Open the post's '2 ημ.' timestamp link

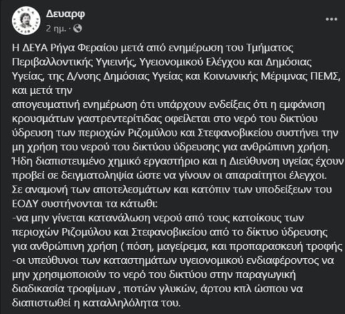(x=56, y=29)
